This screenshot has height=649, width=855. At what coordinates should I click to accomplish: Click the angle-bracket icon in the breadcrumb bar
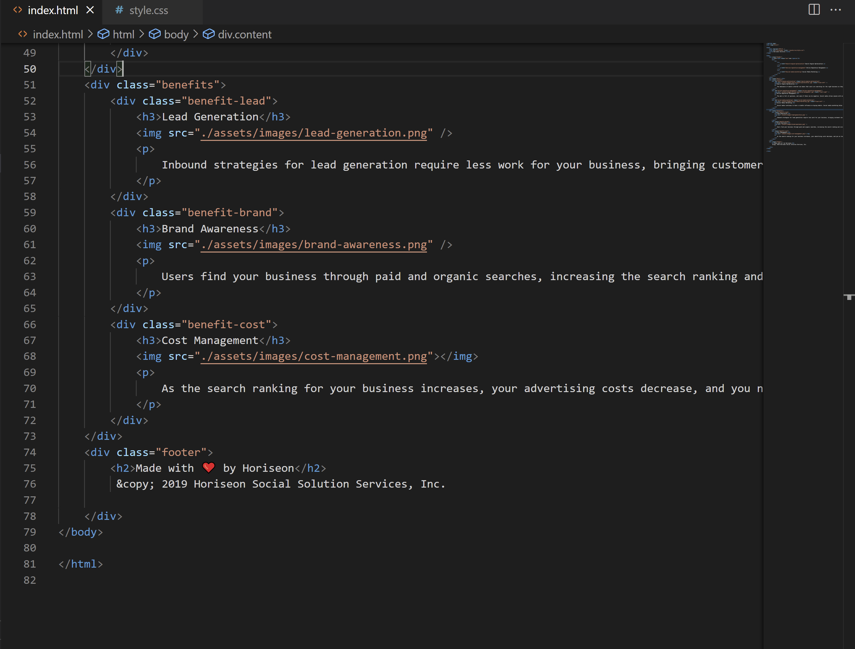23,34
